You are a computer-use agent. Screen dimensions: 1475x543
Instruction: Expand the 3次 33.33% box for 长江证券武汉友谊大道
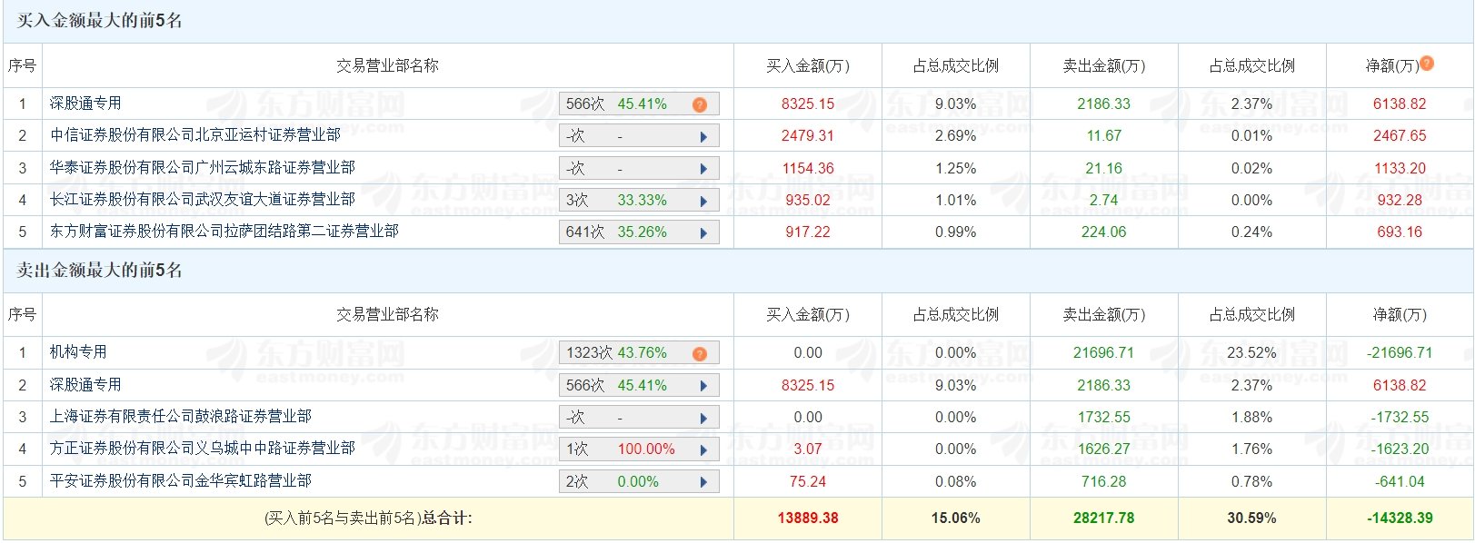point(639,201)
